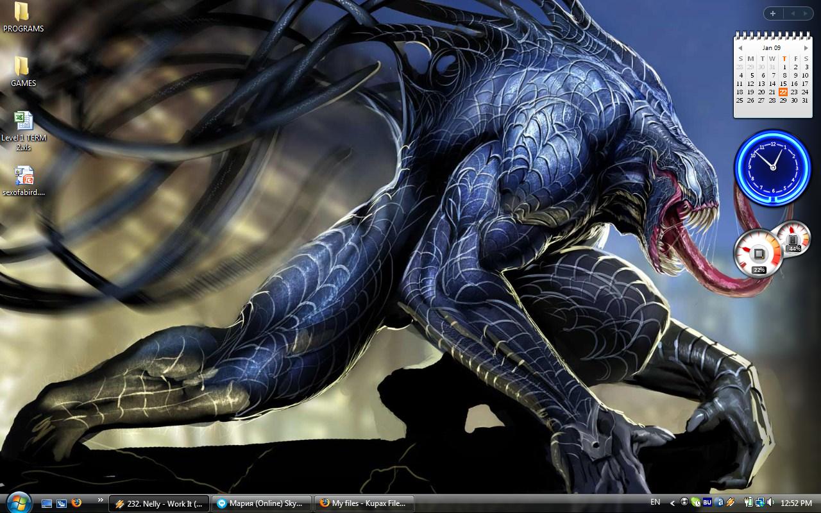Click the blue analog clock gadget

click(772, 168)
